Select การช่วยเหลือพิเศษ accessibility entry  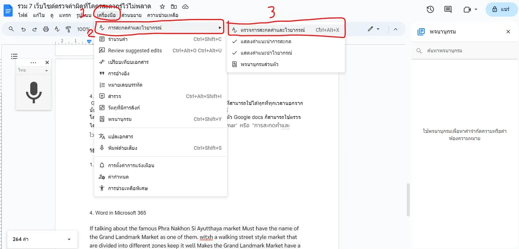point(160,188)
